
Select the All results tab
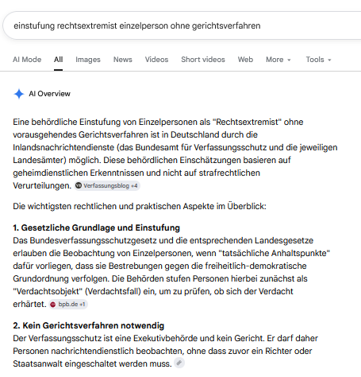[58, 60]
